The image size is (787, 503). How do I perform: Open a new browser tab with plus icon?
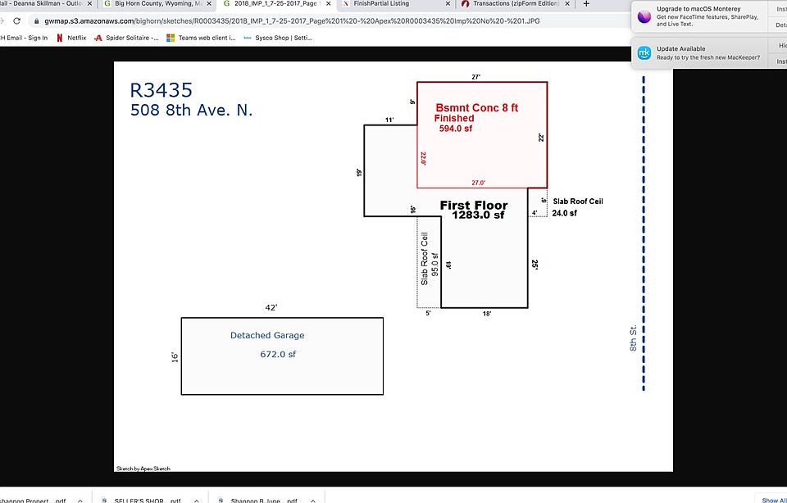click(x=586, y=4)
